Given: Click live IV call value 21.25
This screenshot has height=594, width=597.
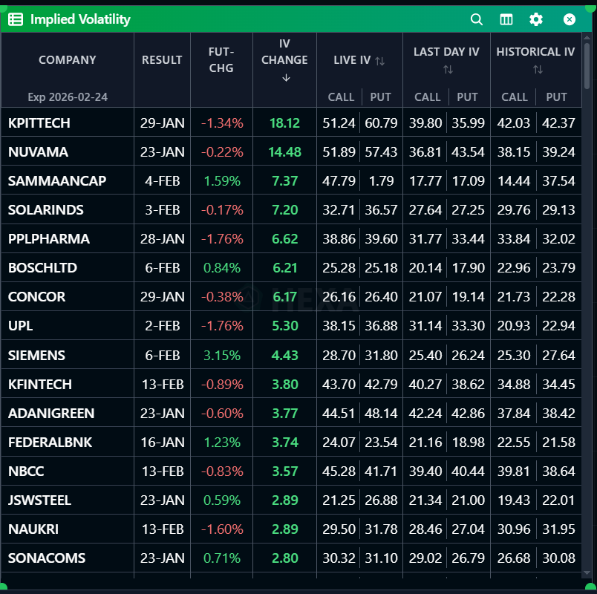Looking at the screenshot, I should pos(339,500).
